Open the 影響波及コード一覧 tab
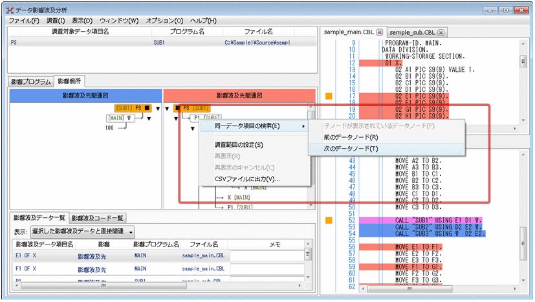 tap(97, 218)
